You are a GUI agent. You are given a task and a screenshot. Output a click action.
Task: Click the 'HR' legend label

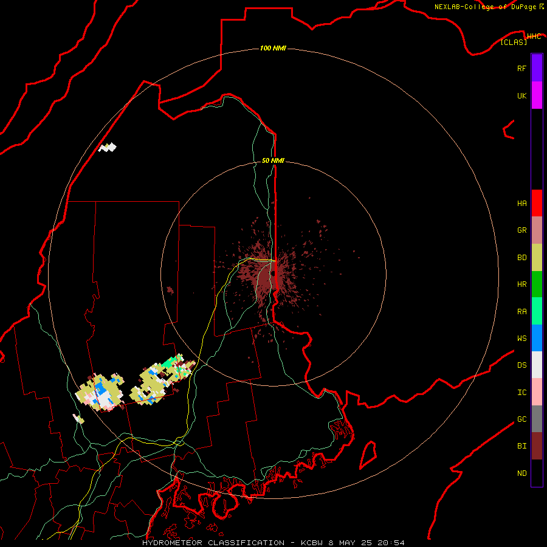tap(521, 284)
